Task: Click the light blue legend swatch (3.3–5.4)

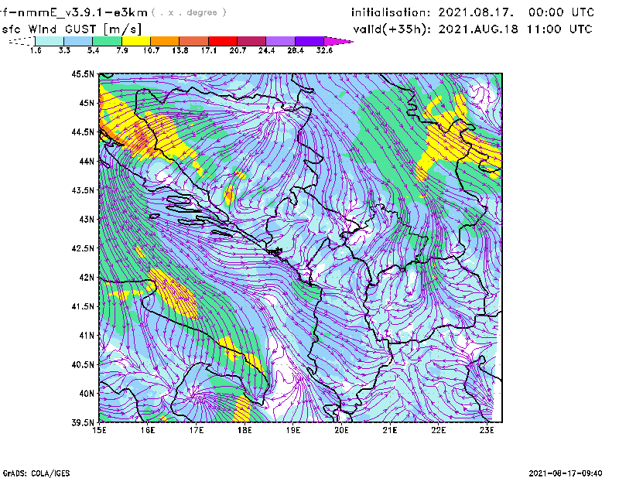Action: (x=78, y=41)
